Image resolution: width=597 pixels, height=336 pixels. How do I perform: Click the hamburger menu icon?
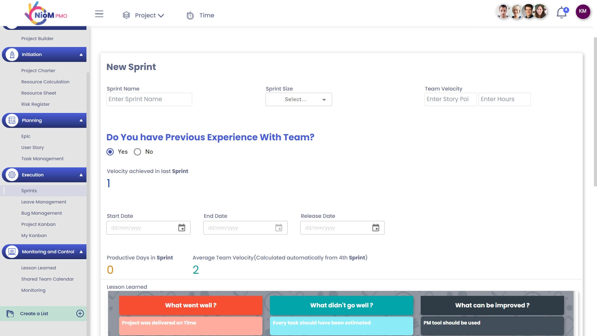99,14
